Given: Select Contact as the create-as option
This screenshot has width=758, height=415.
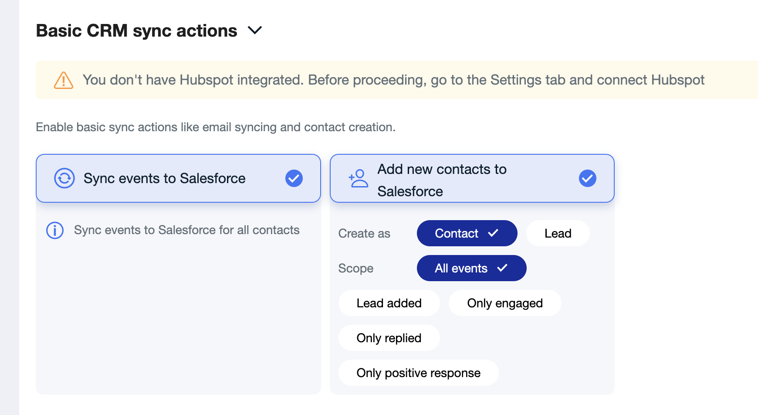Looking at the screenshot, I should coord(467,233).
